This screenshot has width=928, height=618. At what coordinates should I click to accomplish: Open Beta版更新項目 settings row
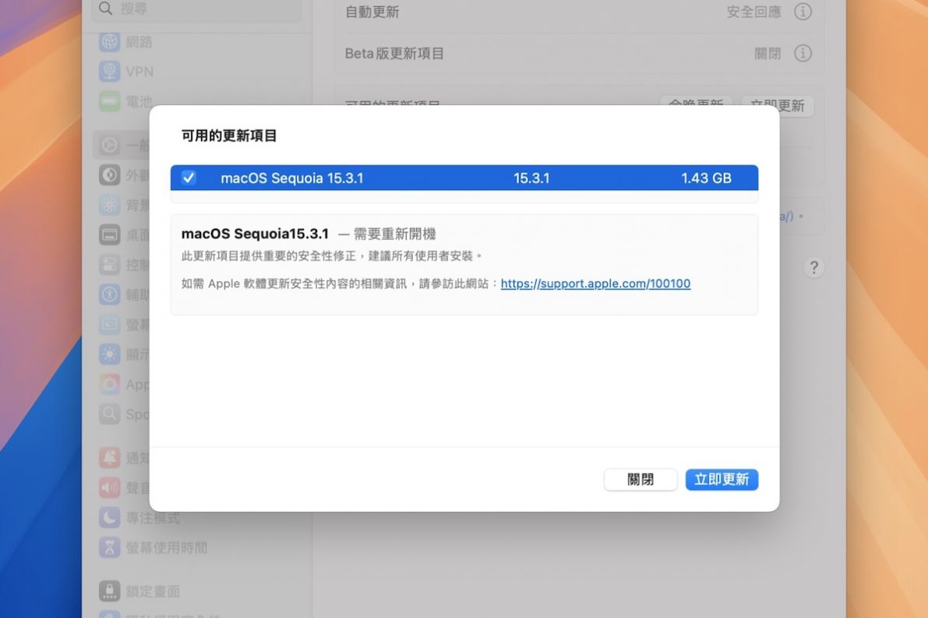pos(545,54)
